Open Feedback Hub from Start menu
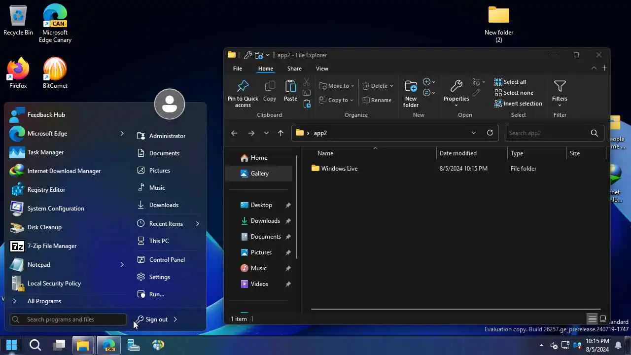This screenshot has width=631, height=355. pos(67,115)
